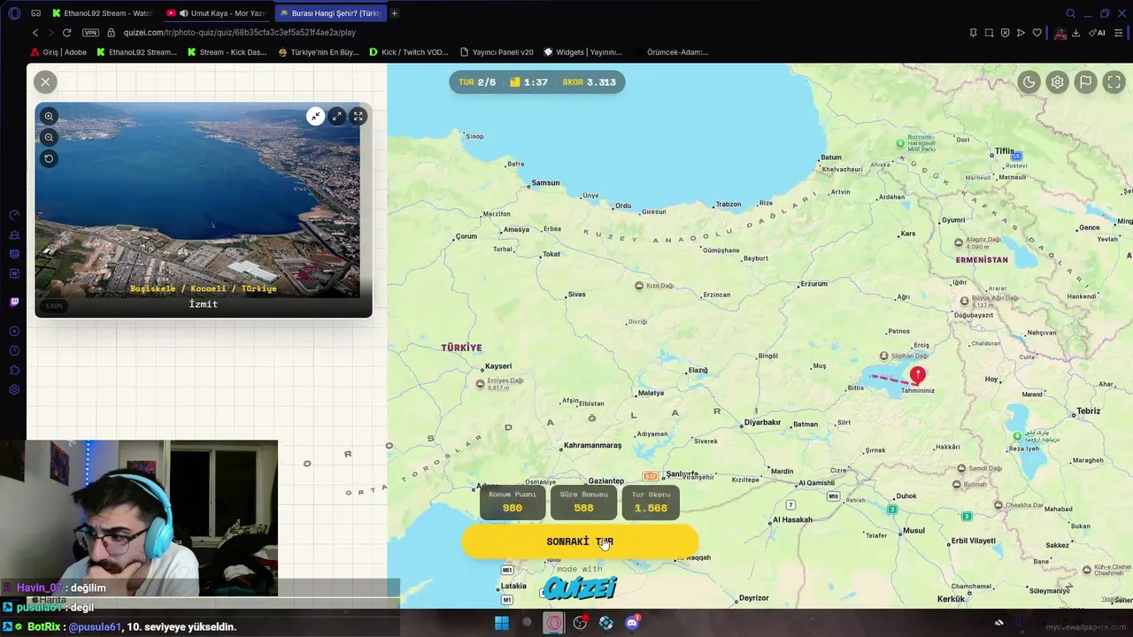Click the send flow arrow icon
The image size is (1133, 637).
coord(1021,33)
